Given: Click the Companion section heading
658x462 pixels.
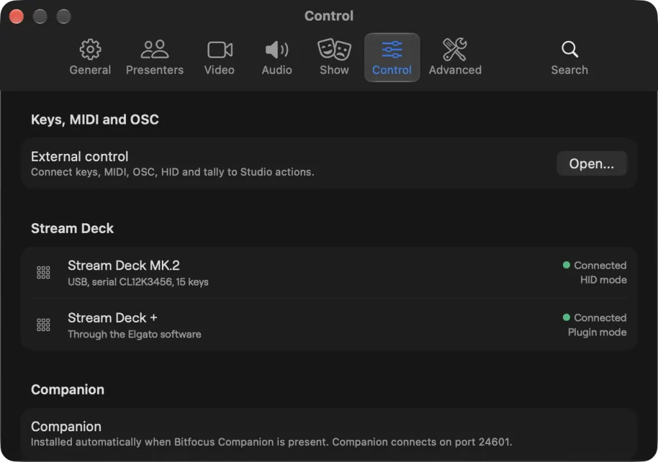Looking at the screenshot, I should point(67,389).
